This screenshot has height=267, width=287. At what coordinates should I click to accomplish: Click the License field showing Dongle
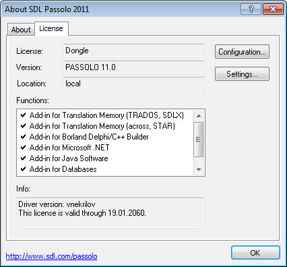click(133, 51)
